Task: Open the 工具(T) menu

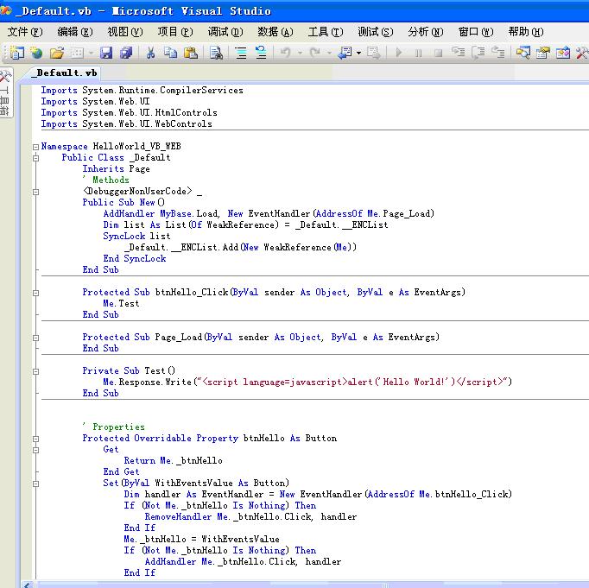Action: point(326,32)
